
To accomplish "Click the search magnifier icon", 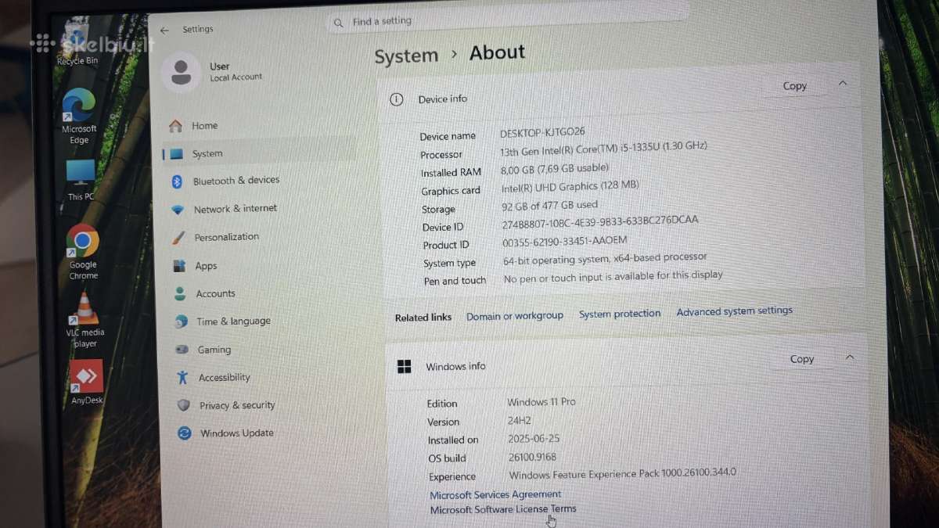I will tap(338, 23).
